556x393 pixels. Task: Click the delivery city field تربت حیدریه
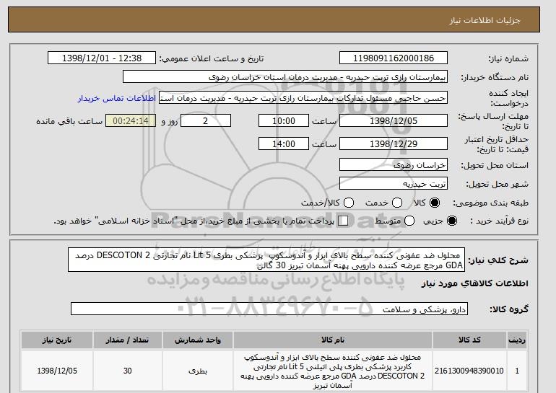pyautogui.click(x=394, y=184)
